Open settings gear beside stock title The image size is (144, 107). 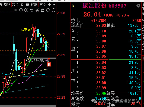pyautogui.click(x=138, y=6)
